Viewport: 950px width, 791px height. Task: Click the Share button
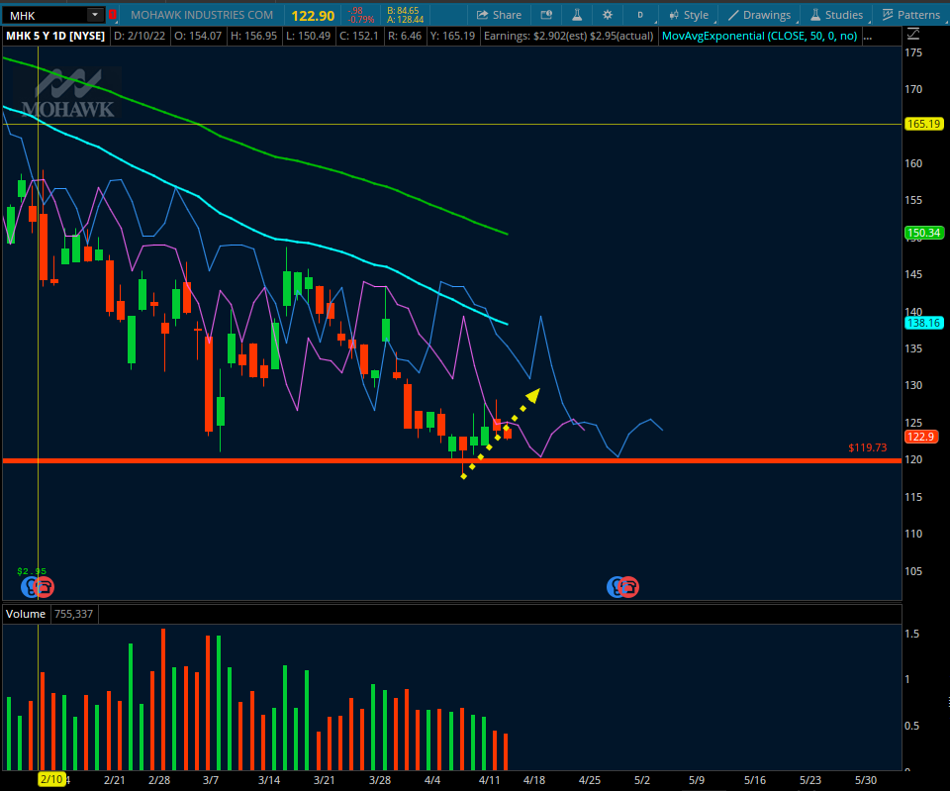point(499,15)
